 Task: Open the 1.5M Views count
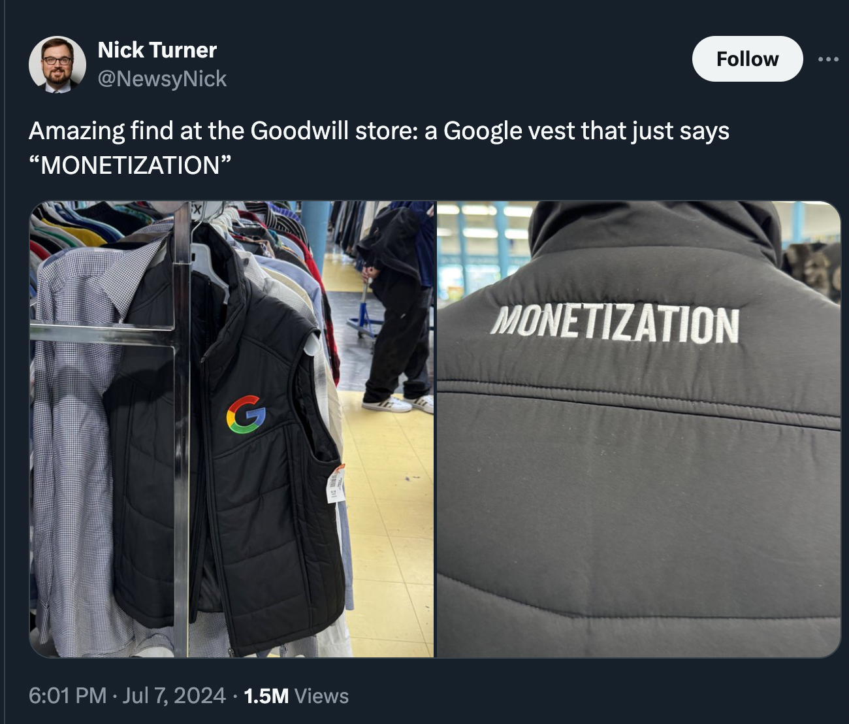click(x=296, y=696)
